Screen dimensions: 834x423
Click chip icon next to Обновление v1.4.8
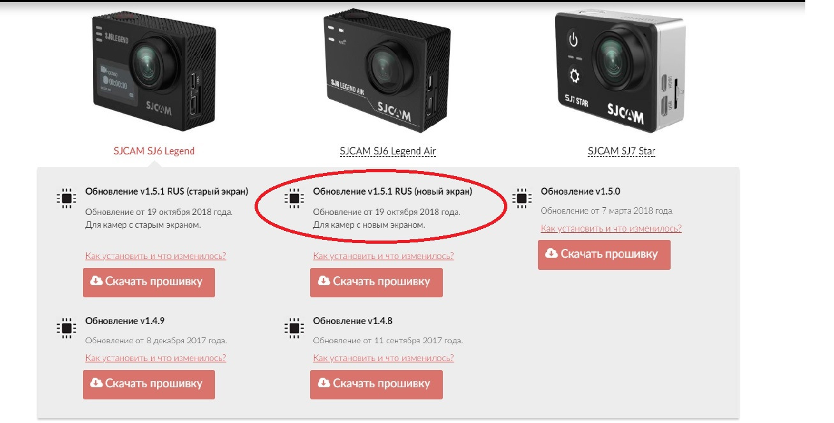pyautogui.click(x=293, y=328)
